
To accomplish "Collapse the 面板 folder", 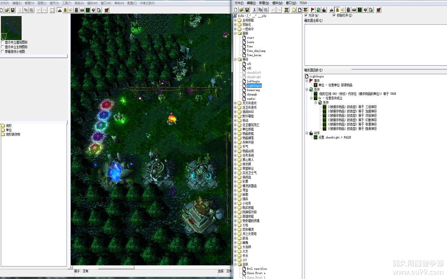I will [235, 33].
